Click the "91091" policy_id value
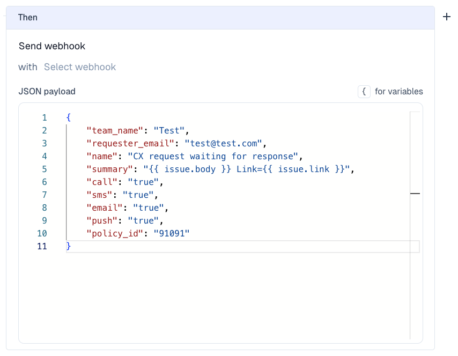The image size is (458, 356). tap(172, 233)
